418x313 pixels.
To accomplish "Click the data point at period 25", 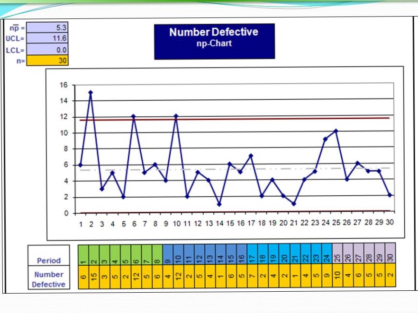I will pyautogui.click(x=336, y=131).
